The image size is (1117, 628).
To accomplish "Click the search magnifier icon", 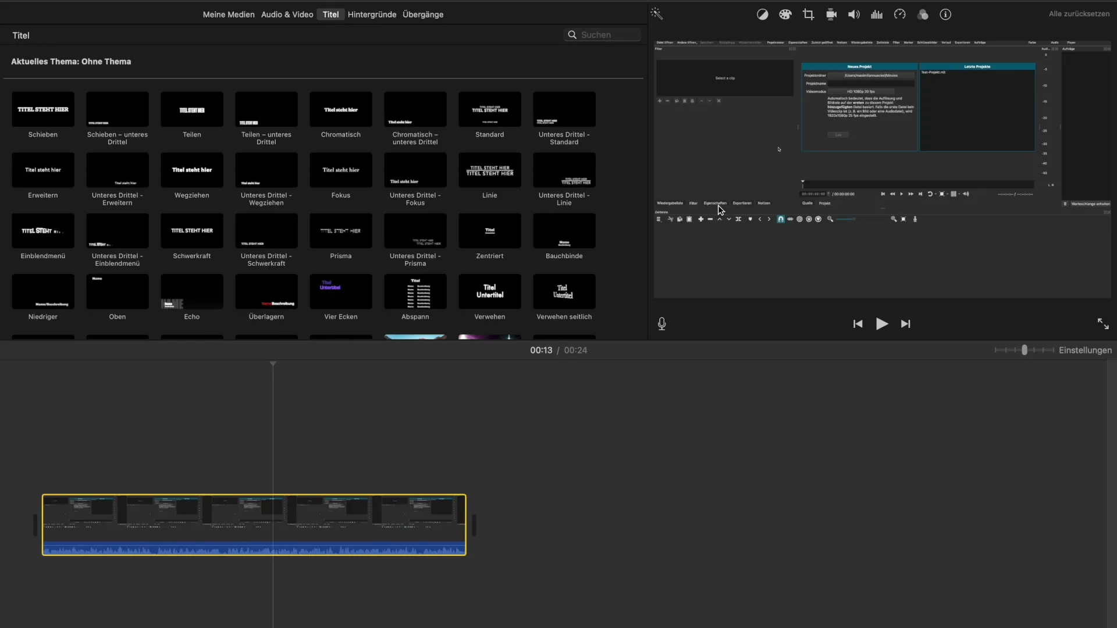I will click(572, 35).
